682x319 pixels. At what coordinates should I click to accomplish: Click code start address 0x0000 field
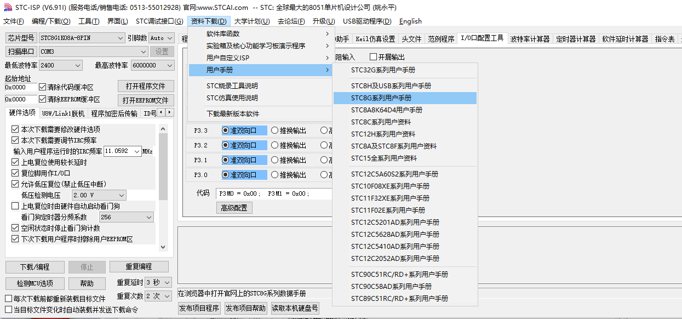[x=21, y=88]
